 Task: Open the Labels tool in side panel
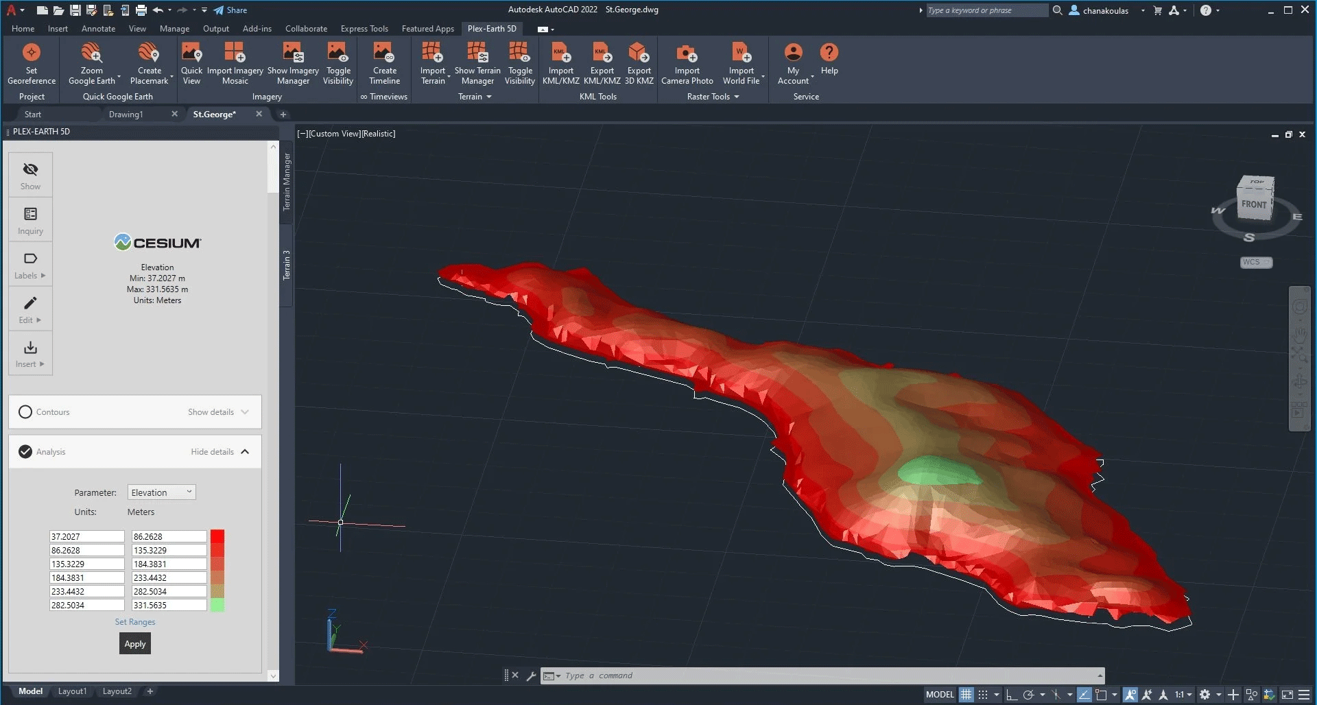coord(30,265)
